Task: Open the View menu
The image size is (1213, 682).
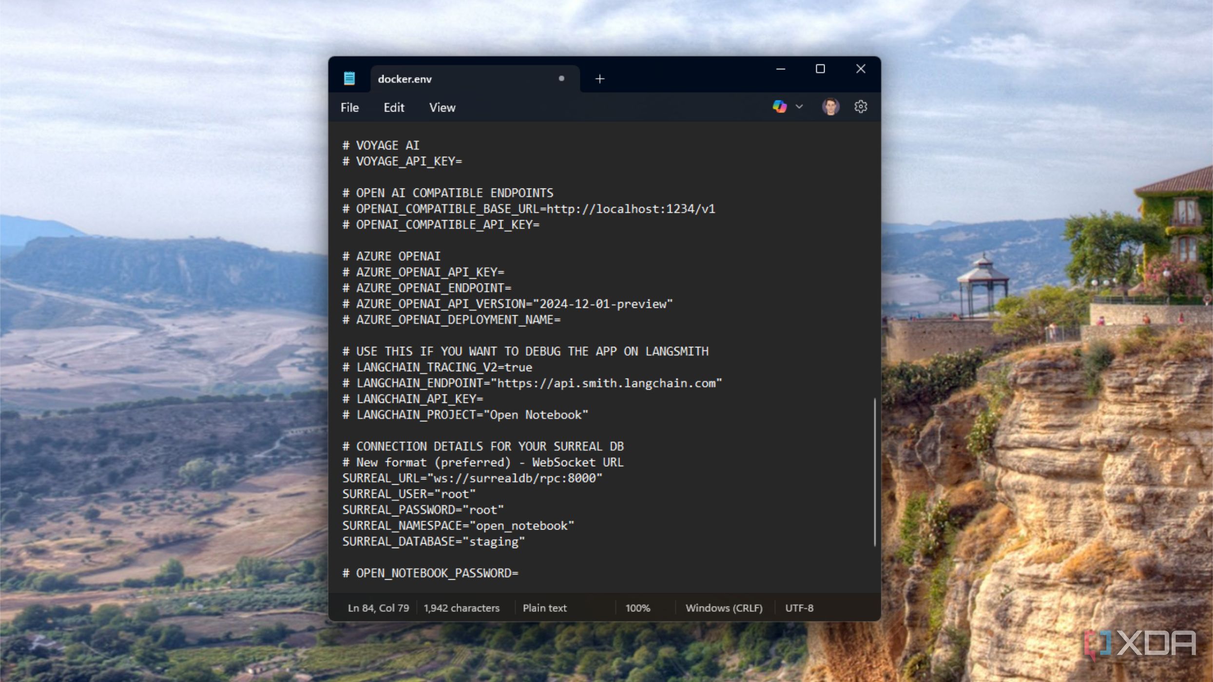Action: pos(442,108)
